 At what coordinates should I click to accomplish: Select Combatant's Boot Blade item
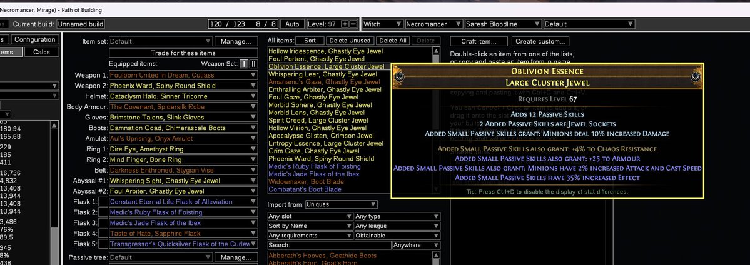pos(305,189)
